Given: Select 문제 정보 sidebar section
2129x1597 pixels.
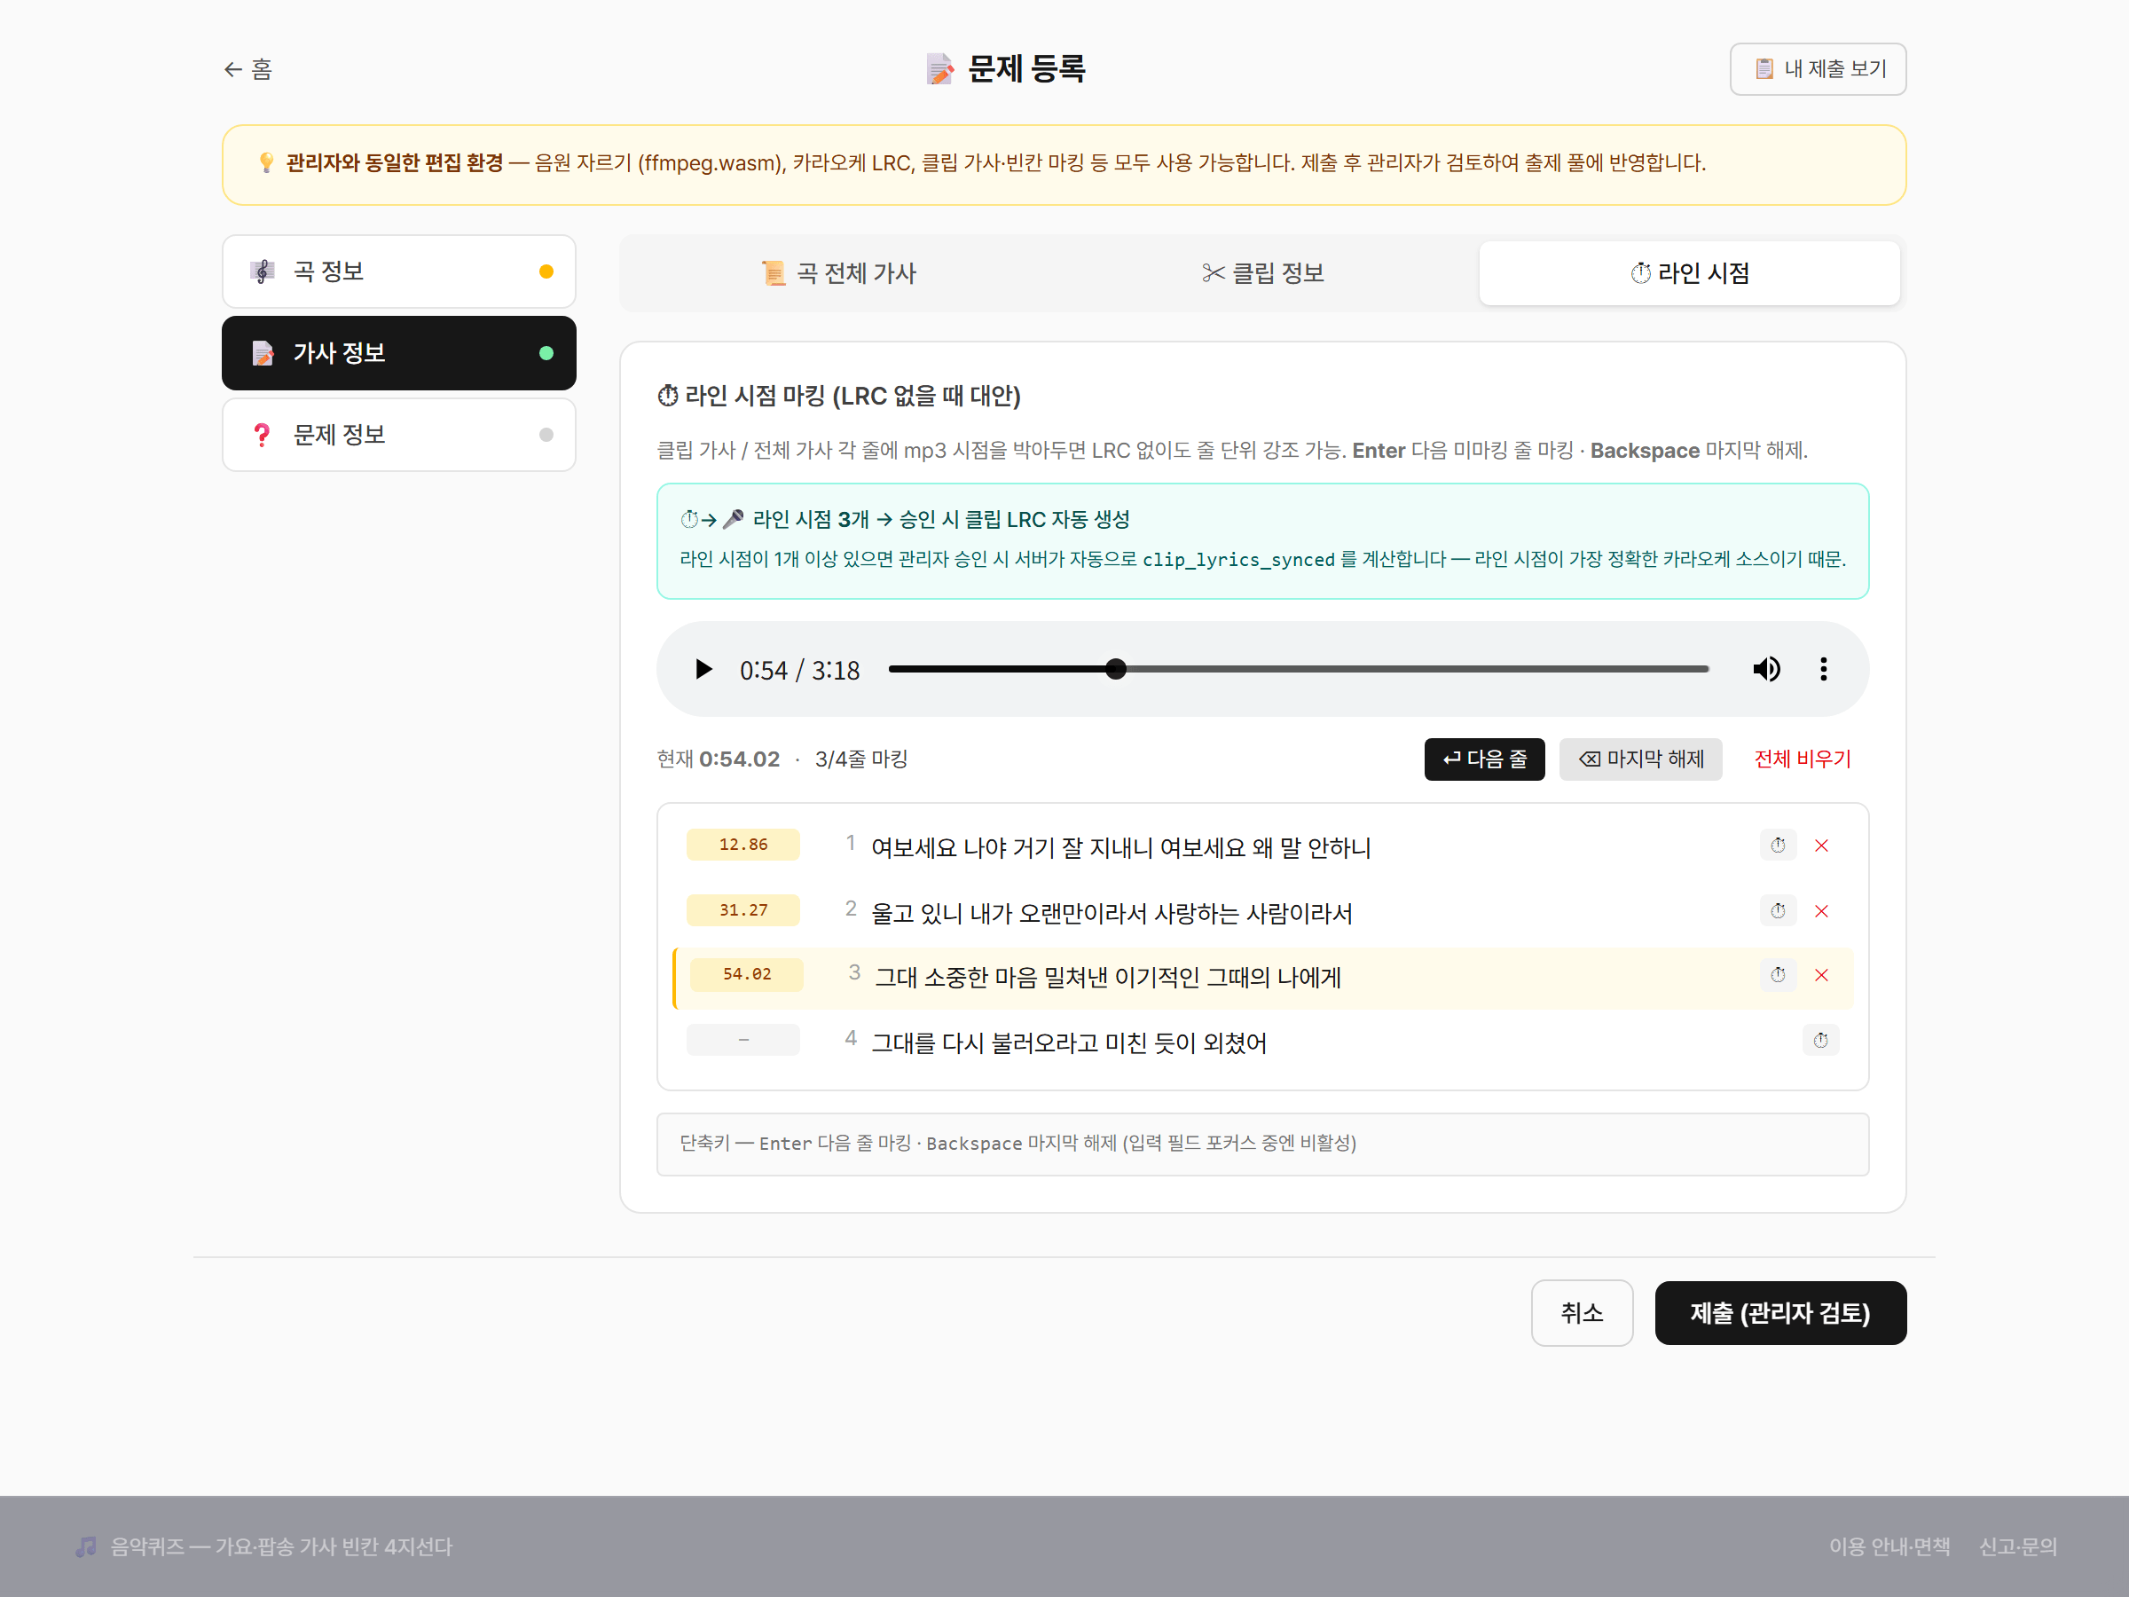Looking at the screenshot, I should pos(398,435).
